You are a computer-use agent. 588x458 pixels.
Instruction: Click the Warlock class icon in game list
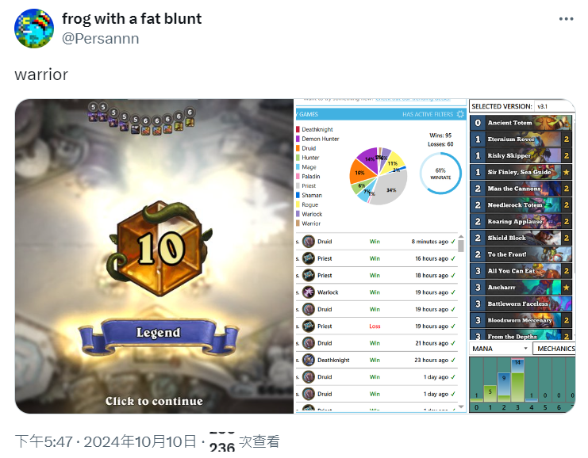pyautogui.click(x=309, y=292)
